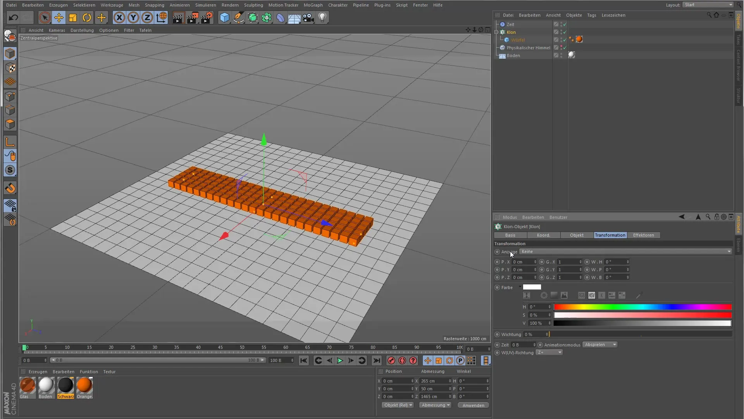The image size is (744, 419).
Task: Open the Locked Workplane icon
Action: click(10, 205)
